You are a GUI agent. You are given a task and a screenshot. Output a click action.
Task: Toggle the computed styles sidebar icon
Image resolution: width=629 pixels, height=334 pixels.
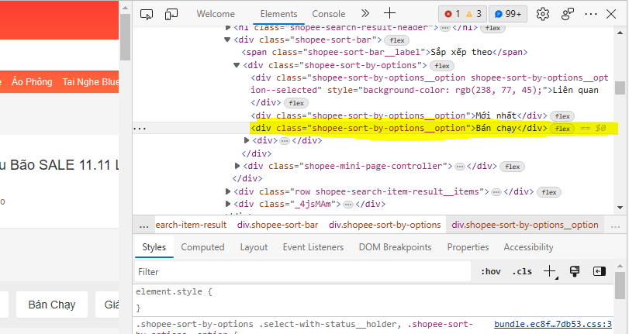click(x=599, y=271)
